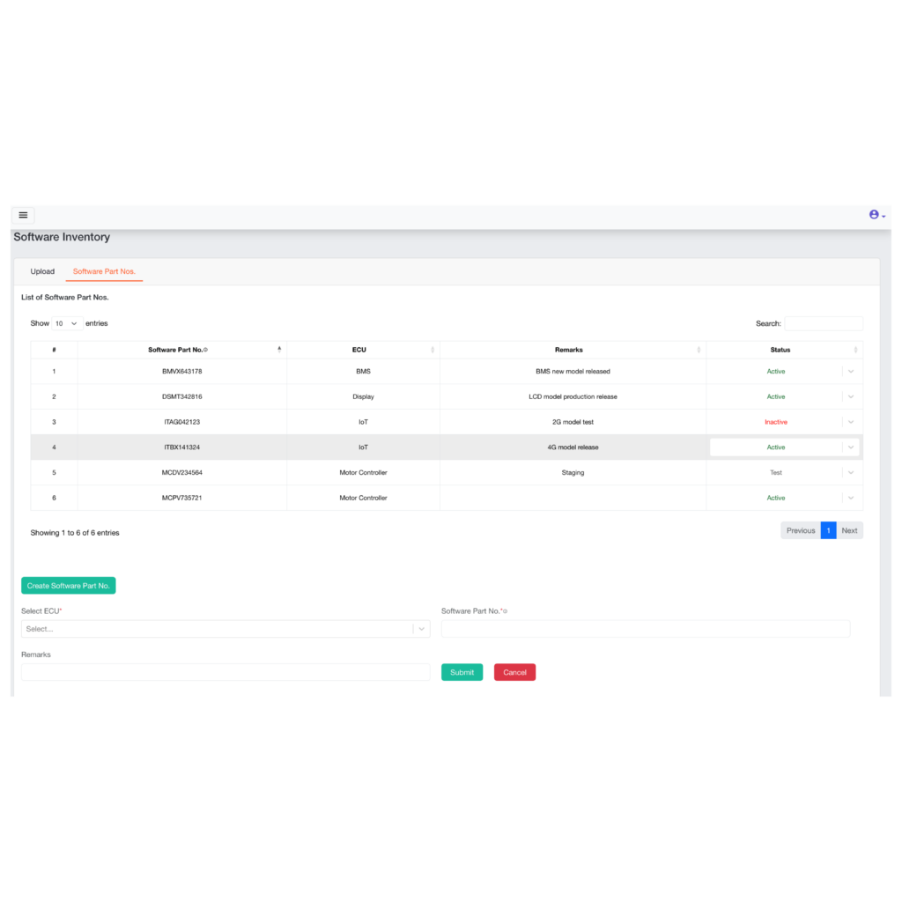Expand the status selector for BMVX643178
The width and height of the screenshot is (902, 902).
tap(850, 371)
